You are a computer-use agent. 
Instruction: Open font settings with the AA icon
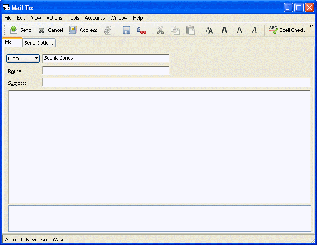pos(209,30)
